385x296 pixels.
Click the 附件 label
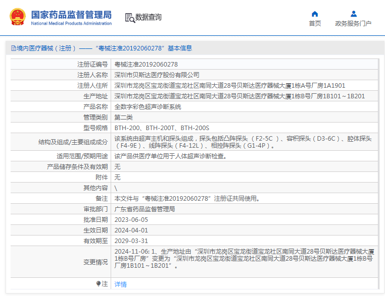click(x=102, y=177)
